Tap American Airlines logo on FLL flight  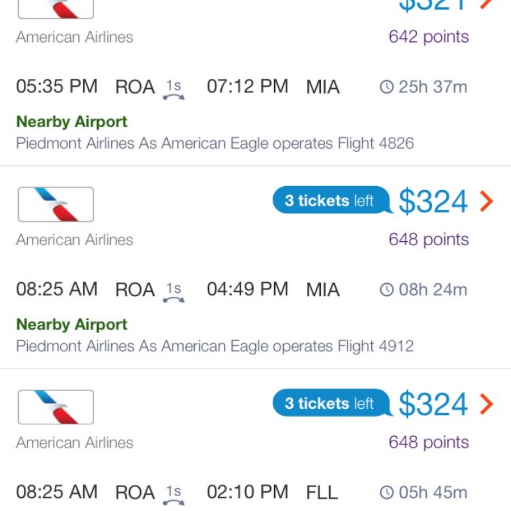coord(56,407)
